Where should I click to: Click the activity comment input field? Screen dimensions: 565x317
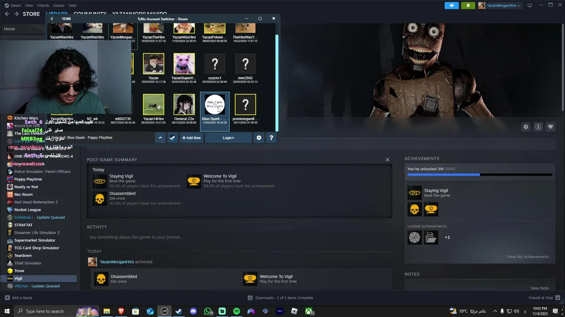(x=238, y=237)
